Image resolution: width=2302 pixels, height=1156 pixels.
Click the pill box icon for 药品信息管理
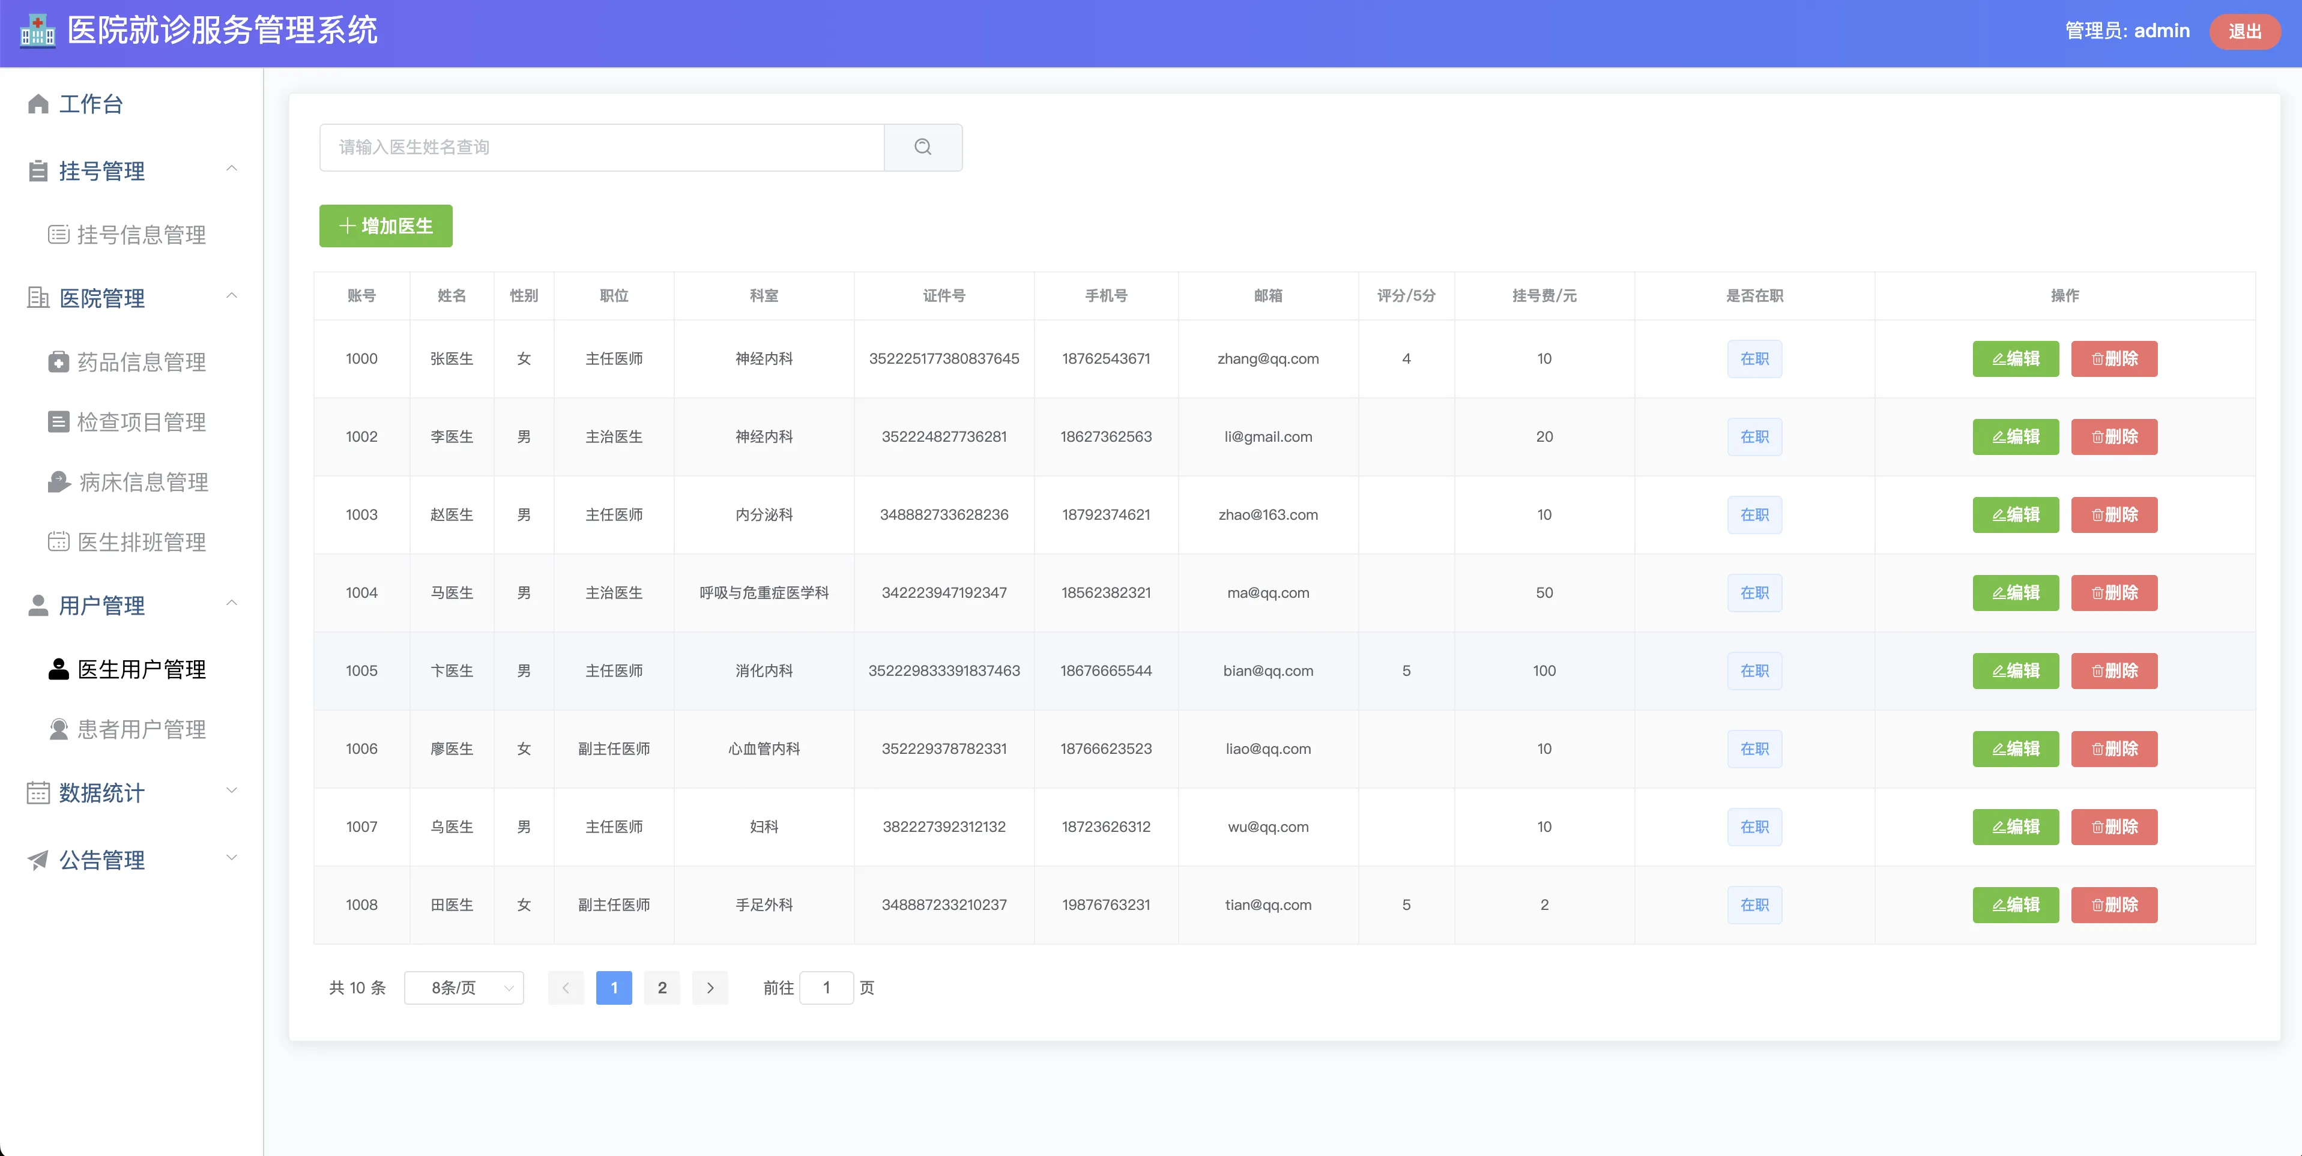click(x=58, y=362)
